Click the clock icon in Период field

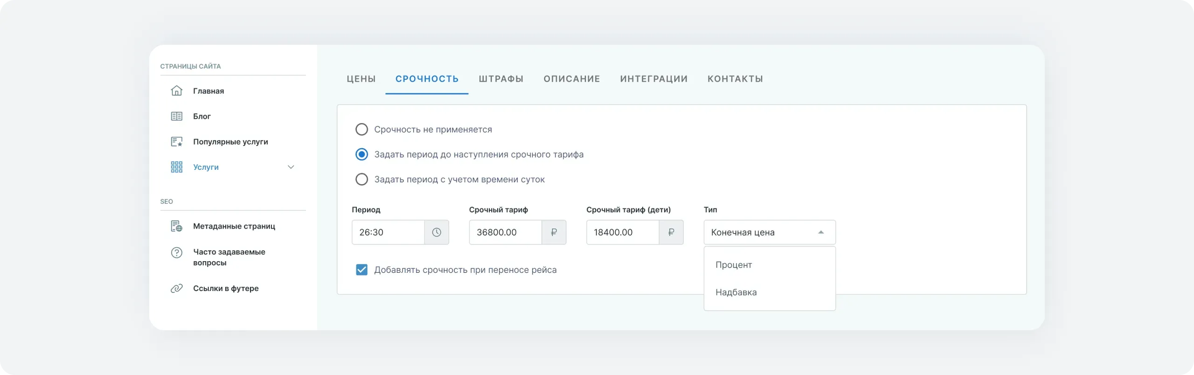tap(437, 232)
